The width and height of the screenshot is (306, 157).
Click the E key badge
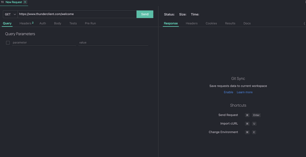tap(254, 132)
